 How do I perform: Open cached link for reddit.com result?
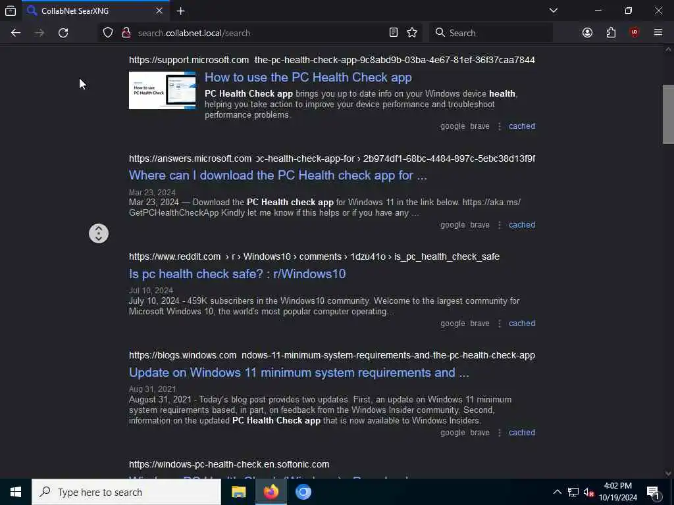click(522, 324)
